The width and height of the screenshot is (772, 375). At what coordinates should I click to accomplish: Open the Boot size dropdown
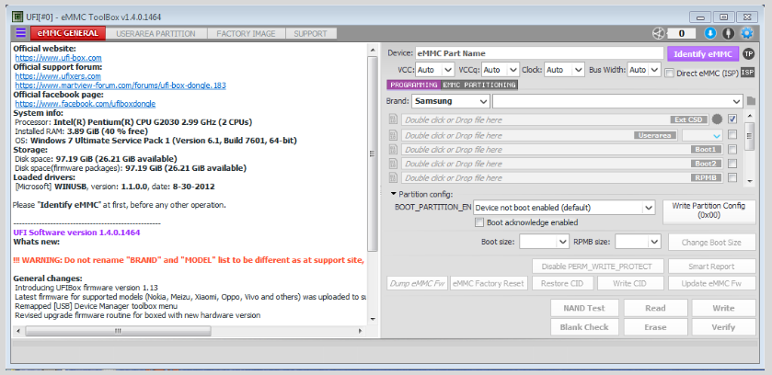tap(544, 242)
